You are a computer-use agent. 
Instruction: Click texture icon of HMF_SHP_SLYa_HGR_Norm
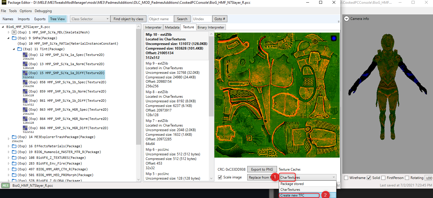(x=25, y=119)
